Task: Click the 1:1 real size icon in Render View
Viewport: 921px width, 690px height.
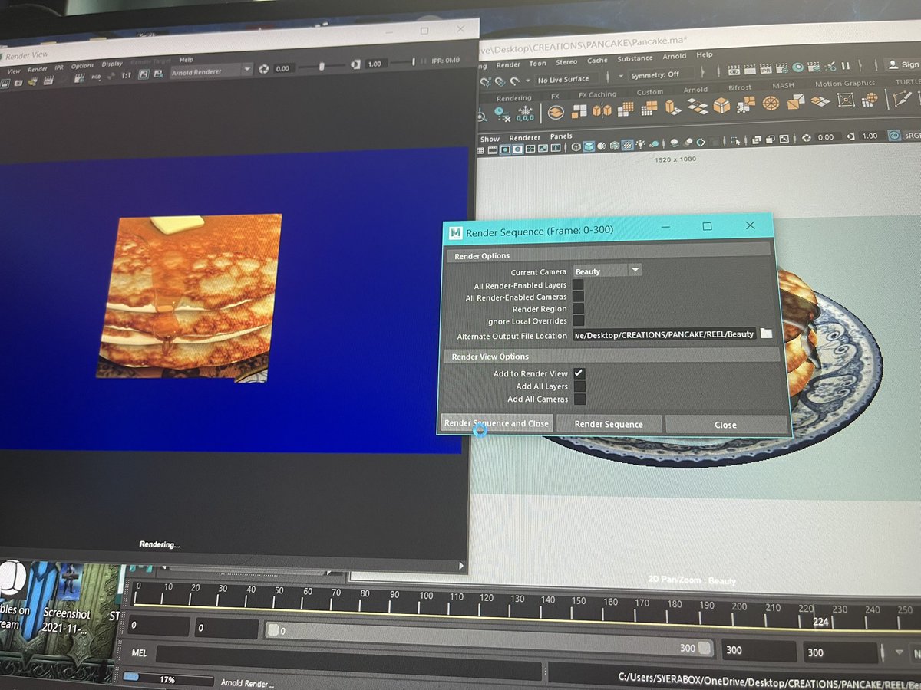Action: pyautogui.click(x=126, y=74)
